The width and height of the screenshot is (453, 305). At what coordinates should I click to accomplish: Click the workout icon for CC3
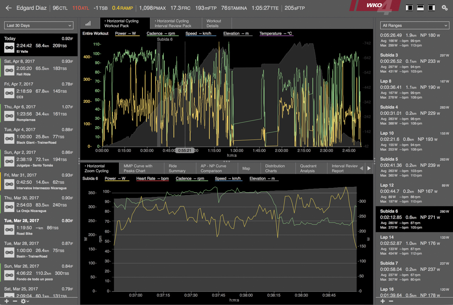(9, 93)
